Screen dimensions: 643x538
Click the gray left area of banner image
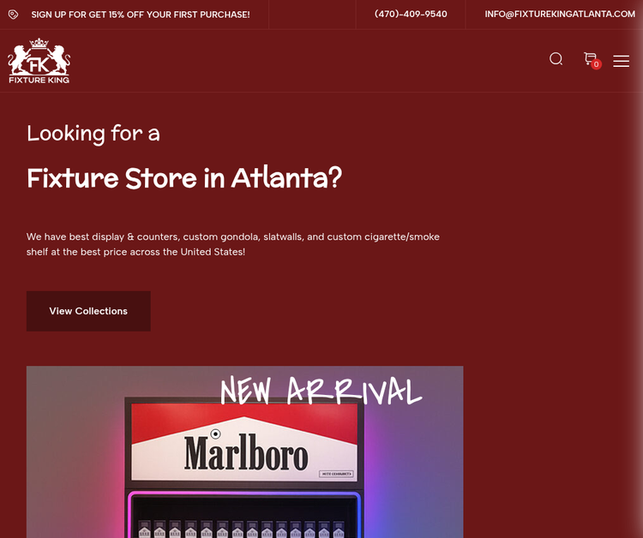tap(74, 451)
